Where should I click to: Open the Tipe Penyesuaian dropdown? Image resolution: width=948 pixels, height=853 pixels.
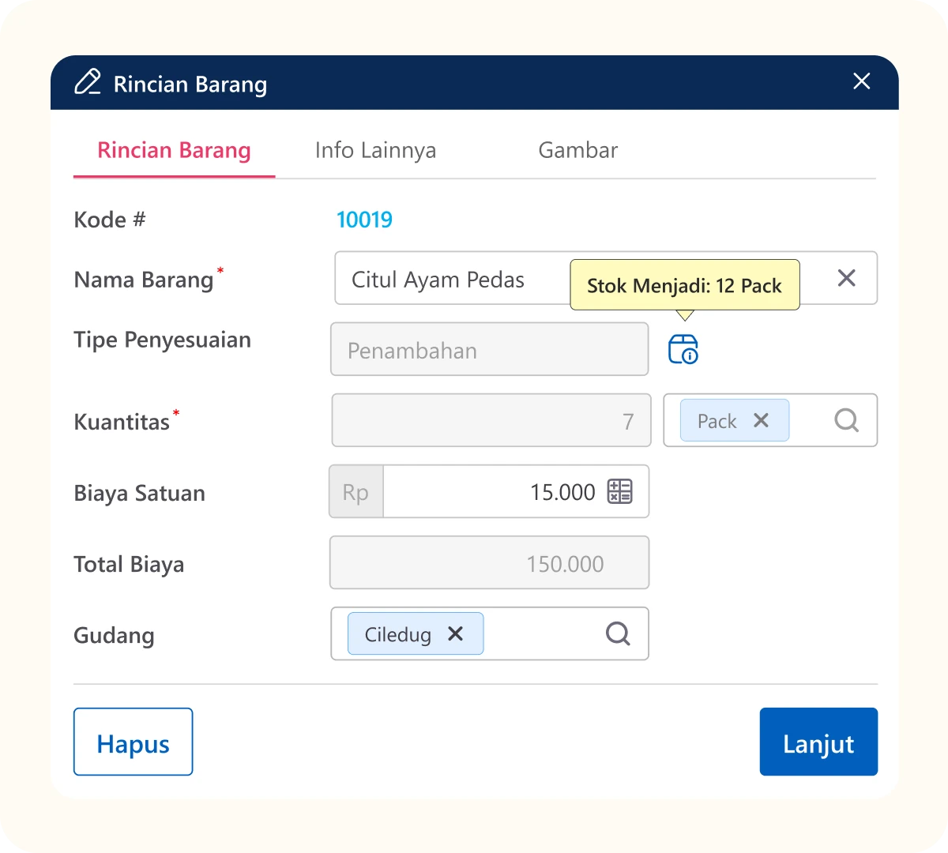coord(489,350)
